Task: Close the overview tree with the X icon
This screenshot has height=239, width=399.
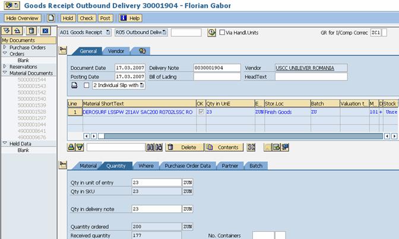Action: (x=46, y=31)
